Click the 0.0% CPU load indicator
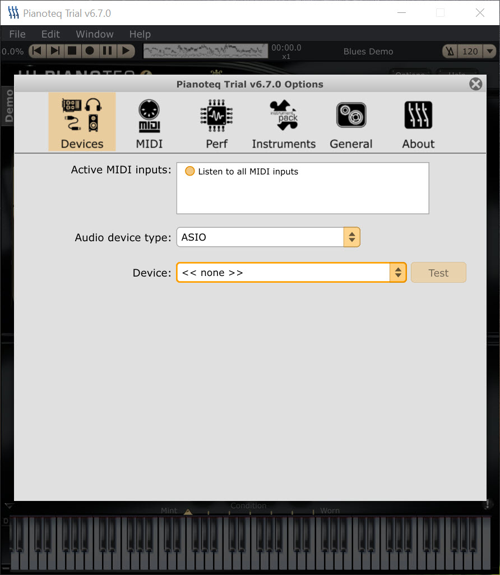 [x=12, y=52]
